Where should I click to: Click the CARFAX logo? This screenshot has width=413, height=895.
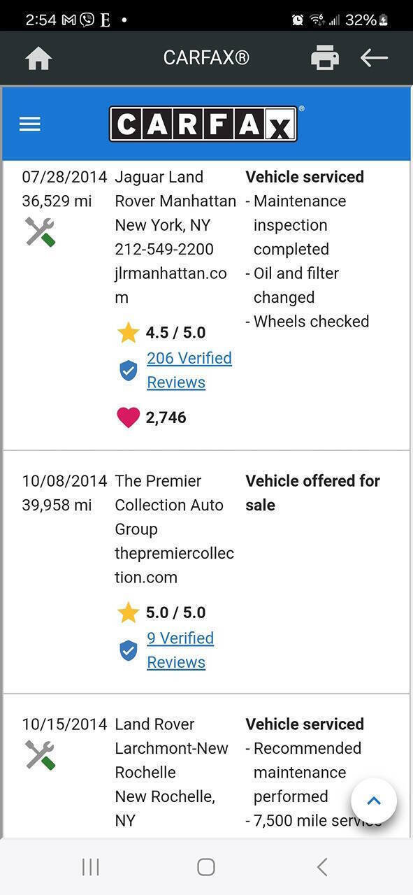tap(203, 124)
